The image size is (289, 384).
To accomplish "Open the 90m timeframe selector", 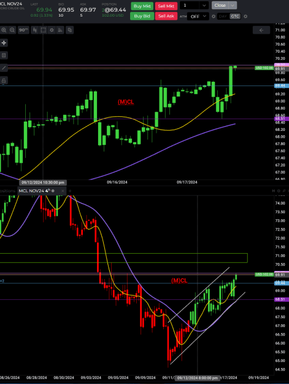I will tap(23, 30).
